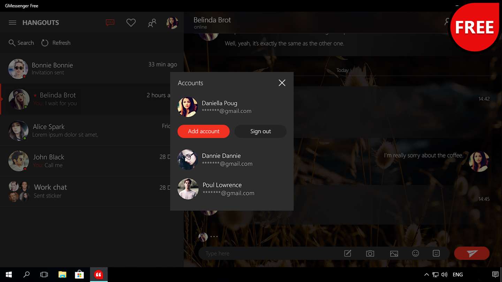Open the Alice Spark conversation
Screen dimensions: 502x282
pyautogui.click(x=92, y=130)
